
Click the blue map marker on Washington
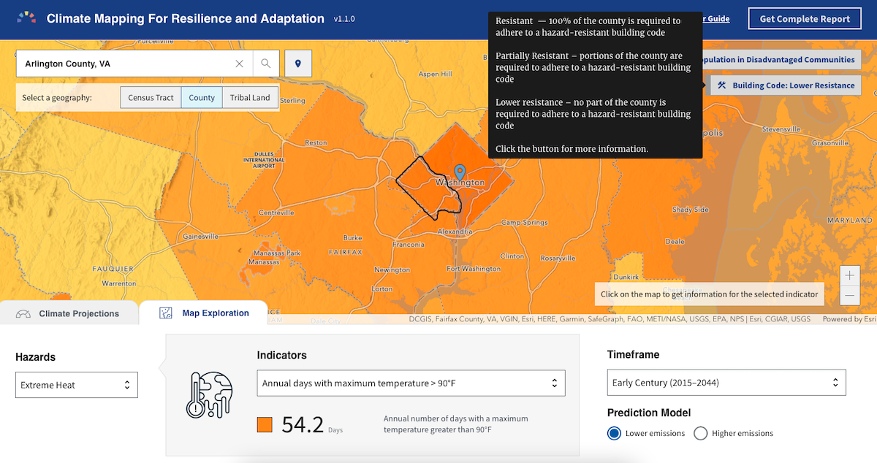[x=460, y=172]
